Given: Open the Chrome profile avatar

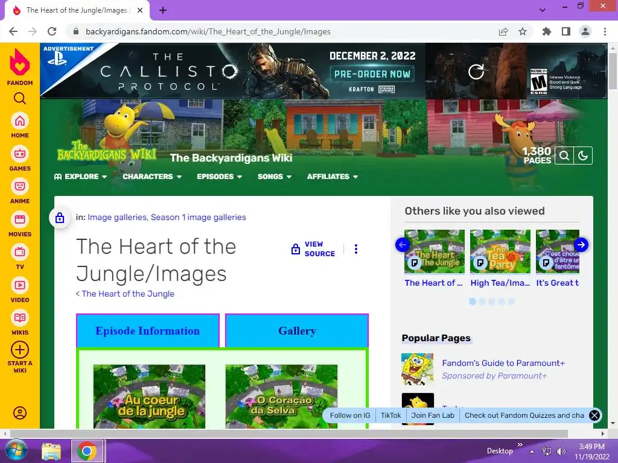Looking at the screenshot, I should pyautogui.click(x=585, y=31).
